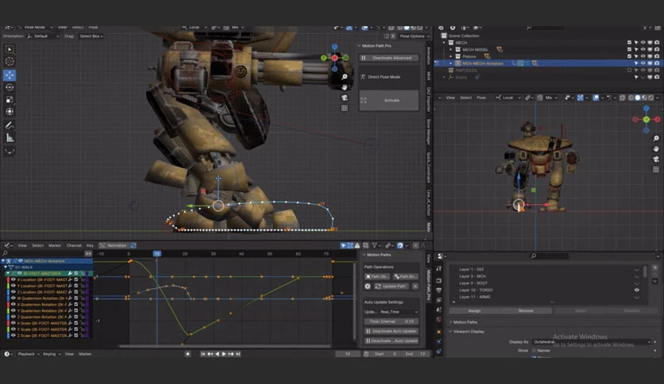This screenshot has height=384, width=664.
Task: Click the Remove button in bone layers
Action: [526, 311]
